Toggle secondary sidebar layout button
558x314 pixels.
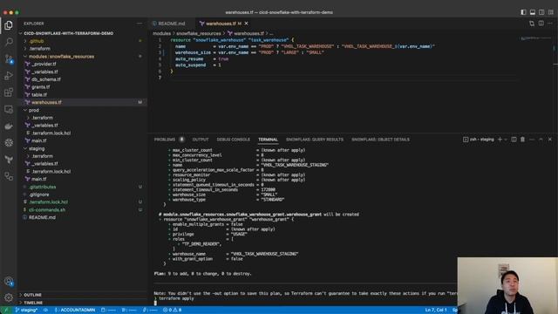[541, 12]
